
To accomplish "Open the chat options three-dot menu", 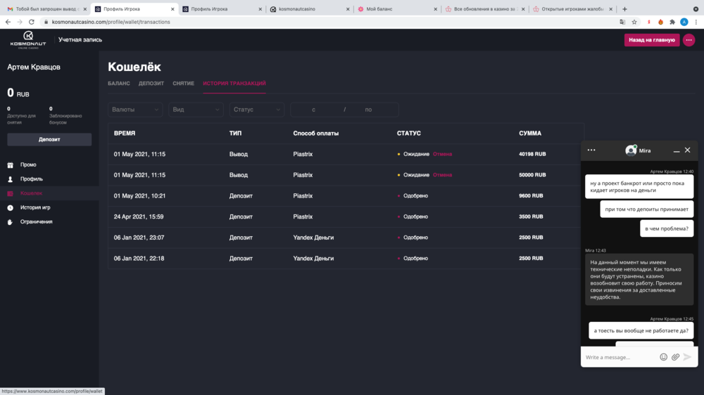I will click(591, 150).
